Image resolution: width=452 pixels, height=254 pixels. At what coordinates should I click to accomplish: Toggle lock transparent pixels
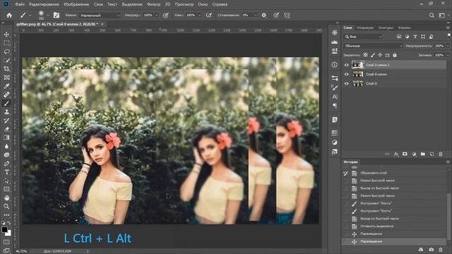tap(365, 55)
